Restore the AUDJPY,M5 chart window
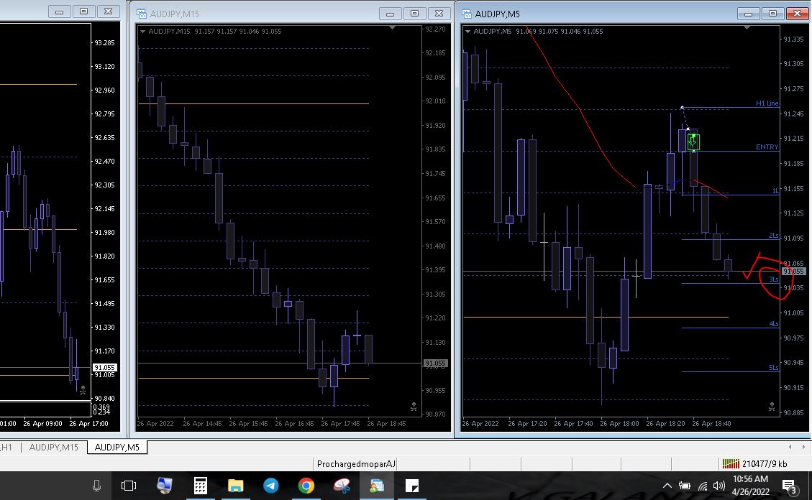This screenshot has height=500, width=812. coord(772,14)
